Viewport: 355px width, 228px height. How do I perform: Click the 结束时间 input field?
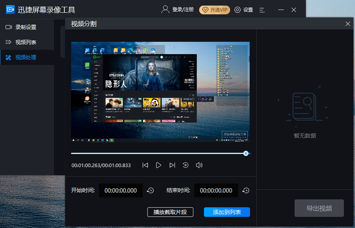[x=216, y=191]
